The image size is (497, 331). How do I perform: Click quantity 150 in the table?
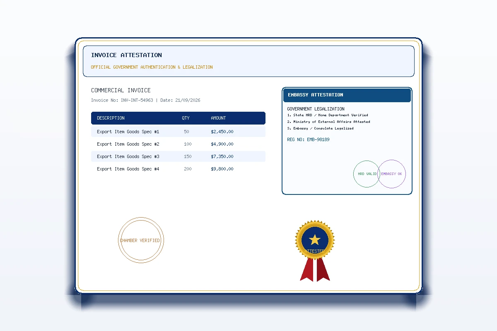188,156
